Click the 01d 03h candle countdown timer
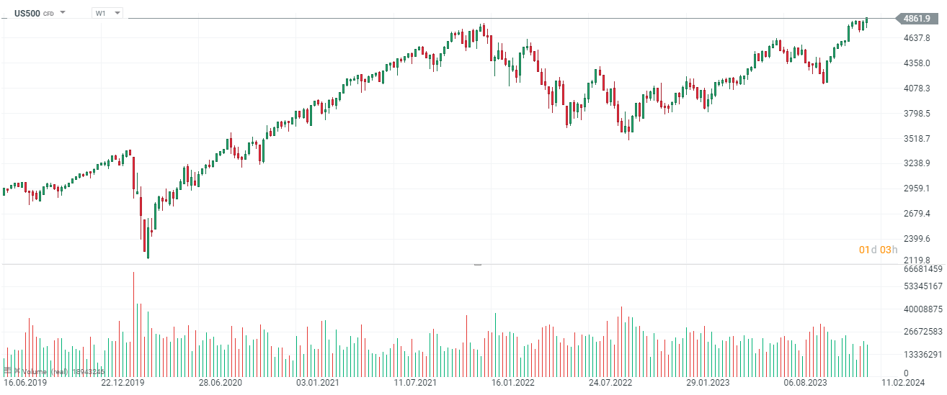Image resolution: width=947 pixels, height=395 pixels. tap(878, 250)
